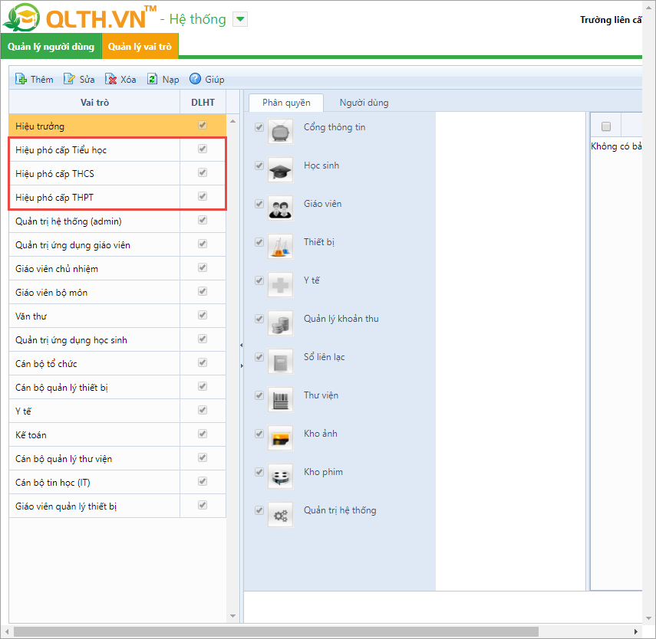Switch to Quản lý vai trò tab
This screenshot has width=656, height=639.
coord(140,47)
